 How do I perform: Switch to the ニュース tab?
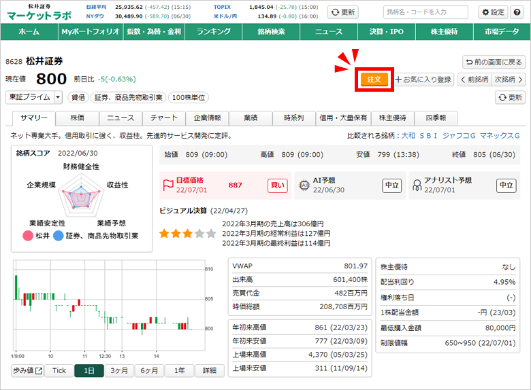click(x=121, y=118)
